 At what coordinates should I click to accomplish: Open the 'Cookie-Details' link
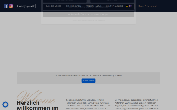point(76,21)
